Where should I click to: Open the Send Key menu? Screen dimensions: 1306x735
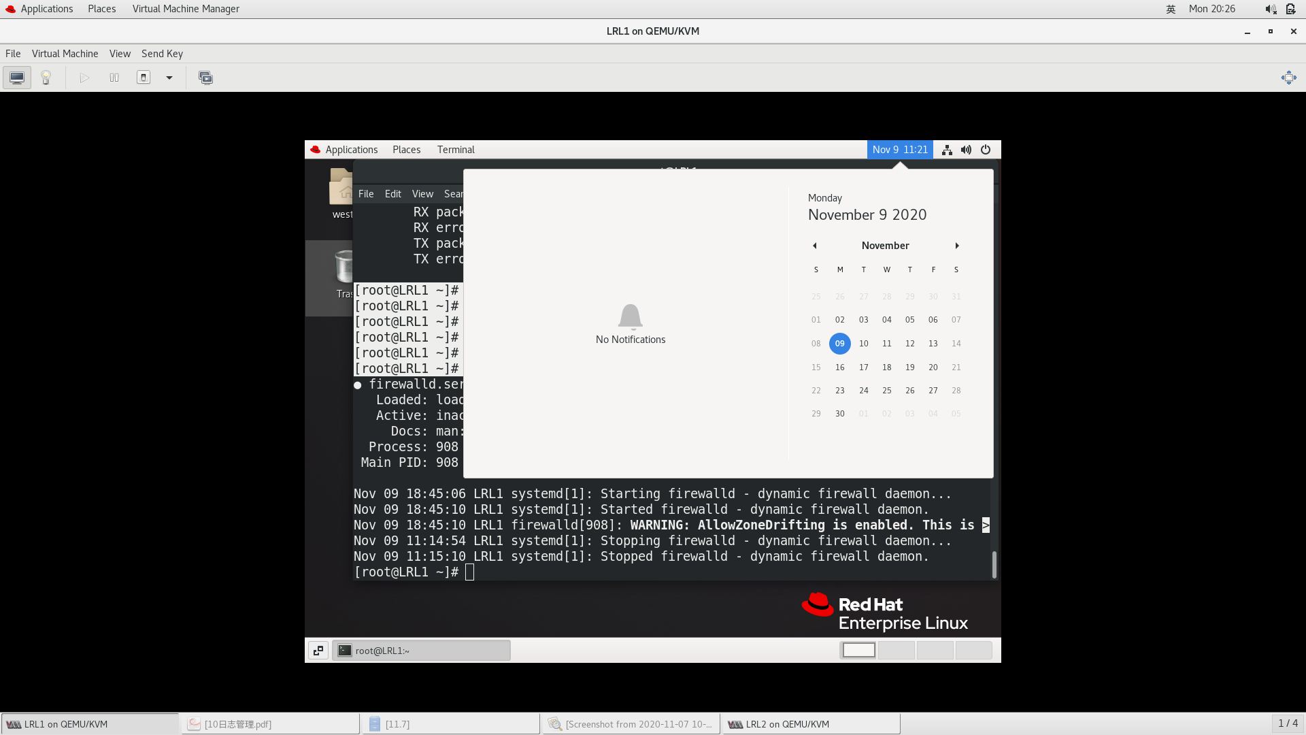tap(162, 54)
